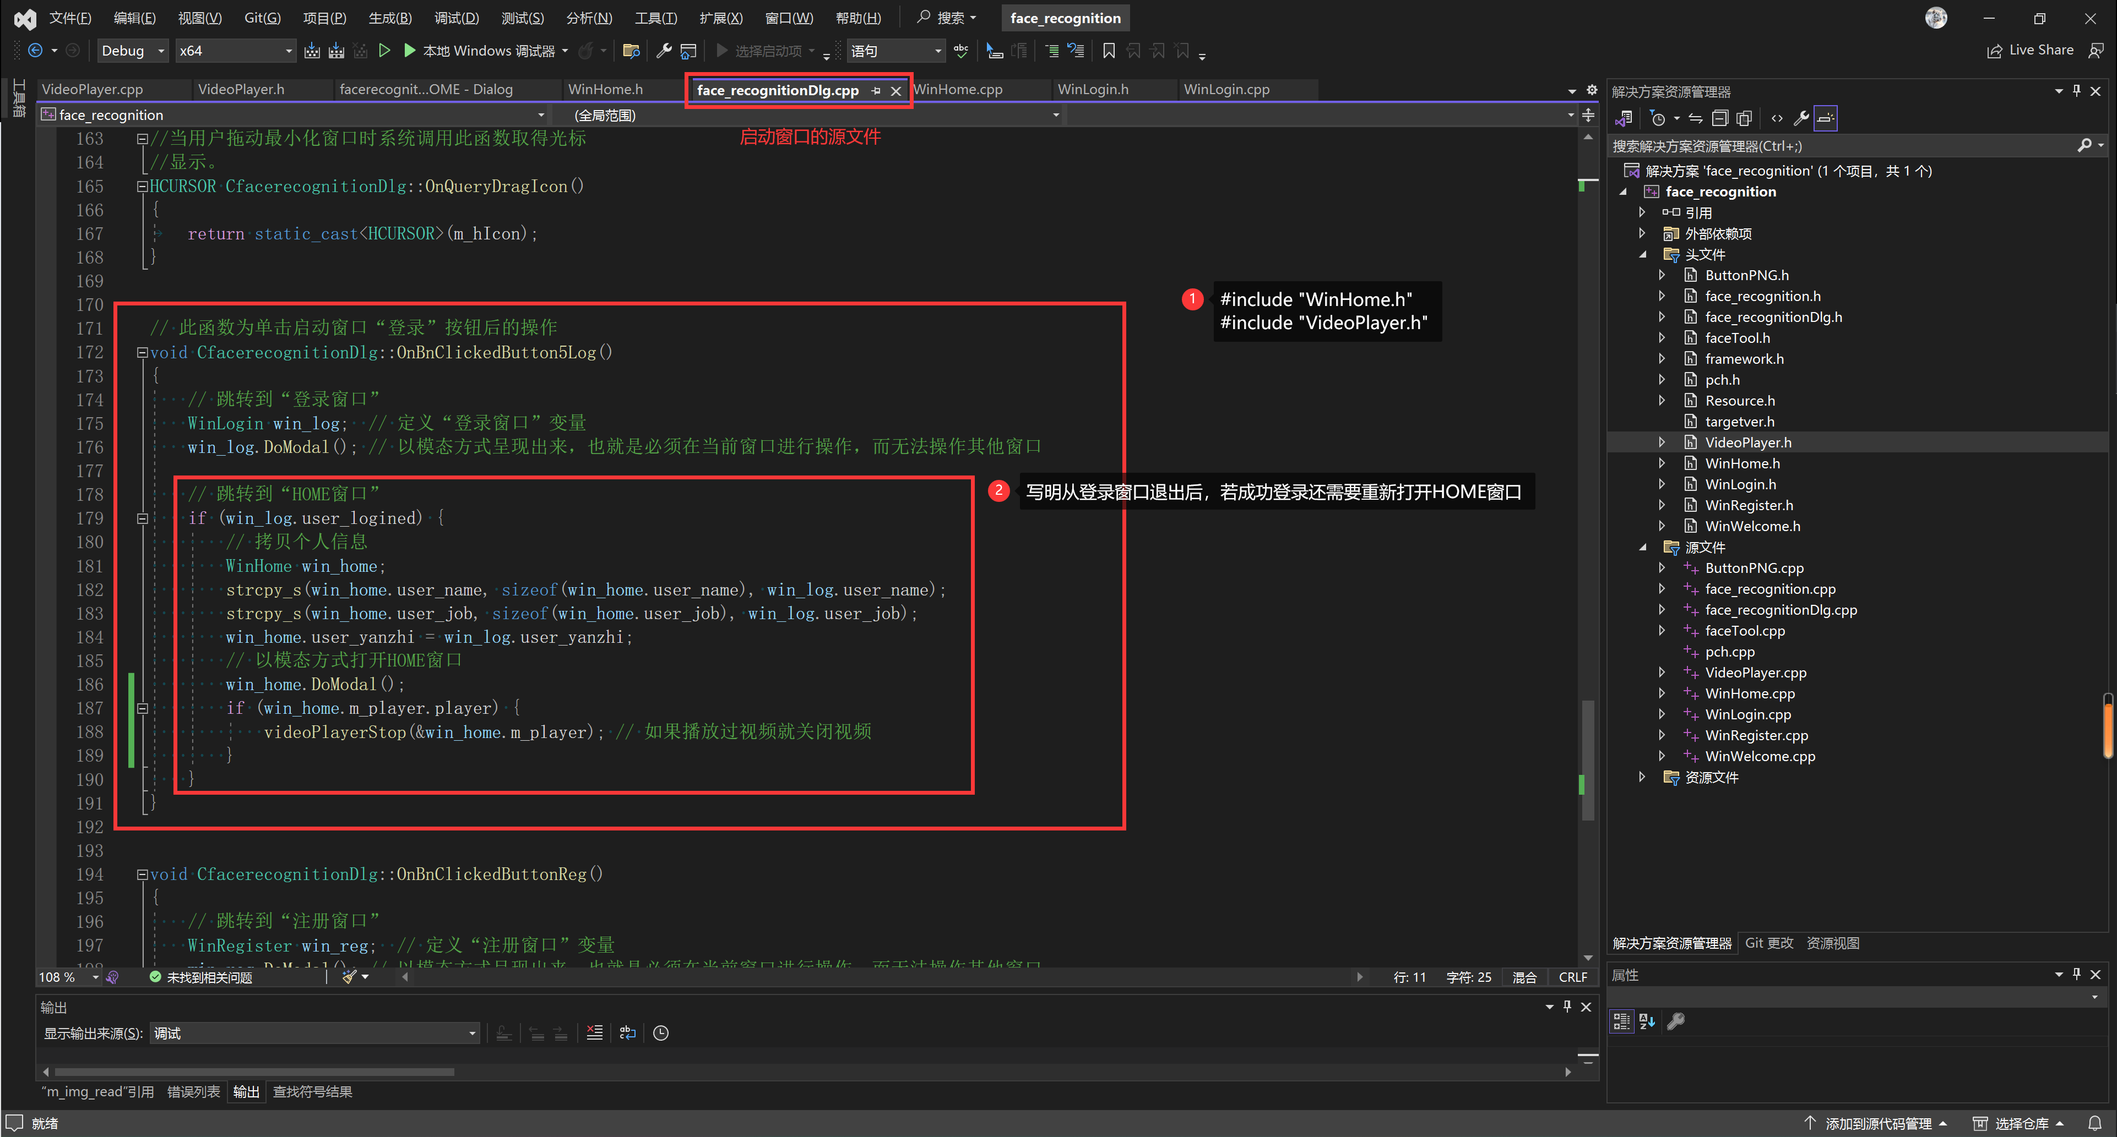Pin the face_recognitionDlg.cpp tab

tap(876, 90)
